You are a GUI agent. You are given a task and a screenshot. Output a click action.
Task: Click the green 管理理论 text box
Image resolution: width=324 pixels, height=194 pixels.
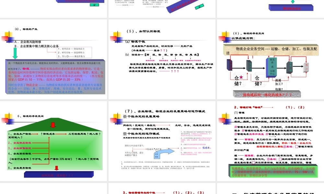(273, 171)
